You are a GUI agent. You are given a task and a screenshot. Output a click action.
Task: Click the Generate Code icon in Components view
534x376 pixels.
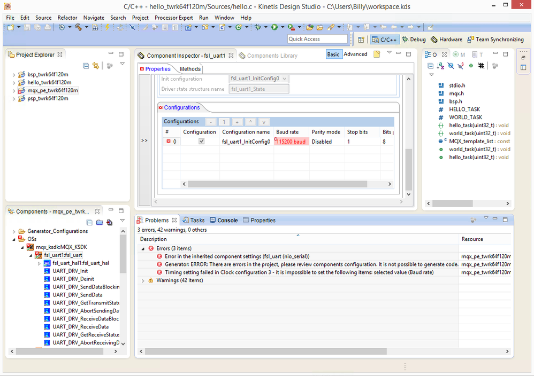point(109,223)
